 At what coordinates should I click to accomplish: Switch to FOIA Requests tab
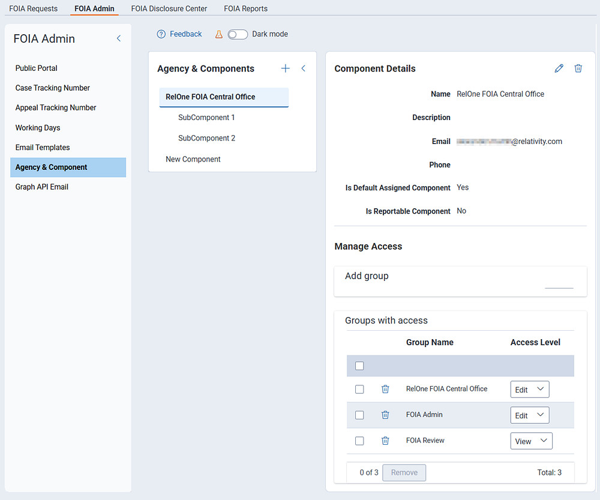pos(33,8)
